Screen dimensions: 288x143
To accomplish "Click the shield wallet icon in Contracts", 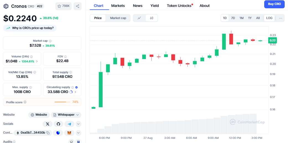I will (58, 133).
